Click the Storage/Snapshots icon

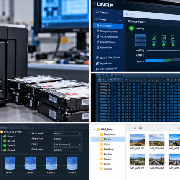point(98,31)
